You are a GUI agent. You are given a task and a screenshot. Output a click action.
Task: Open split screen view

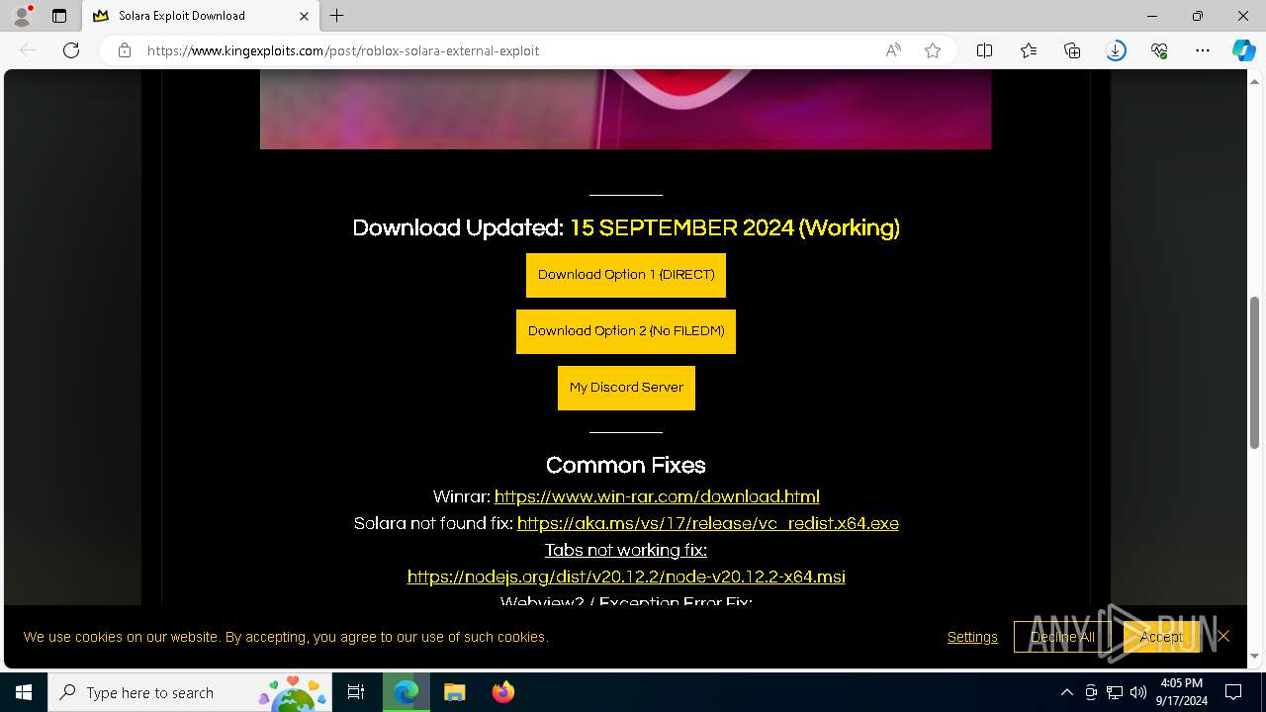(985, 50)
